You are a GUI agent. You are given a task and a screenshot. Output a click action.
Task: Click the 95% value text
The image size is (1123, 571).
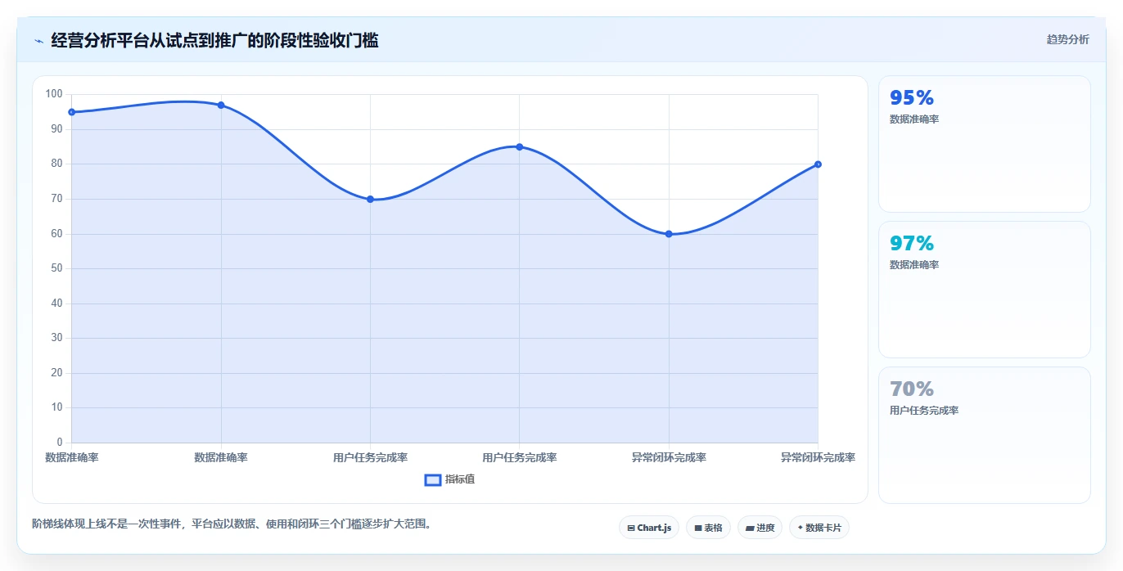(x=912, y=98)
